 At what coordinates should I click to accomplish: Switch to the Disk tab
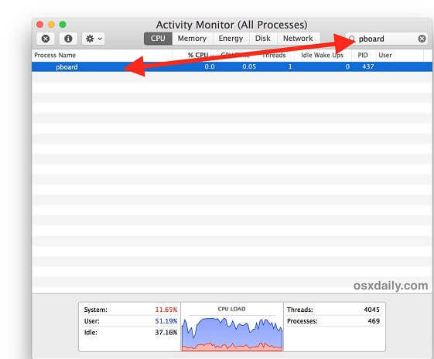[x=263, y=38]
